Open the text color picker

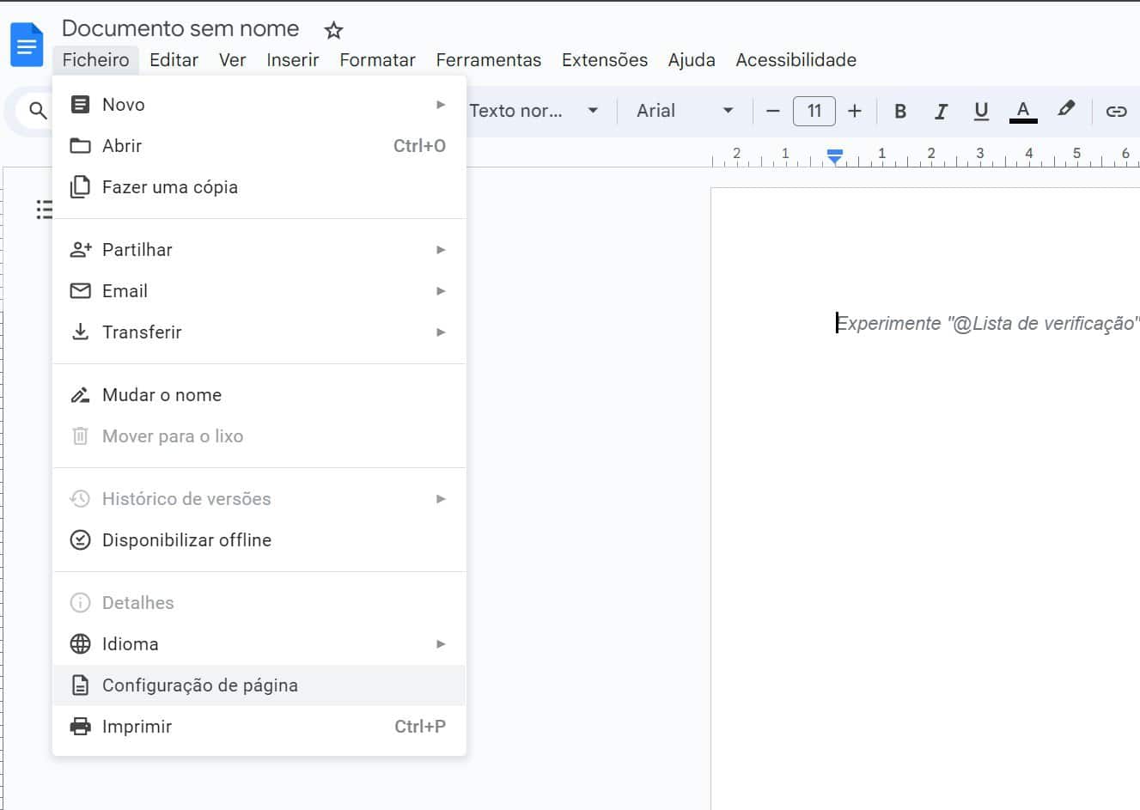pos(1022,111)
